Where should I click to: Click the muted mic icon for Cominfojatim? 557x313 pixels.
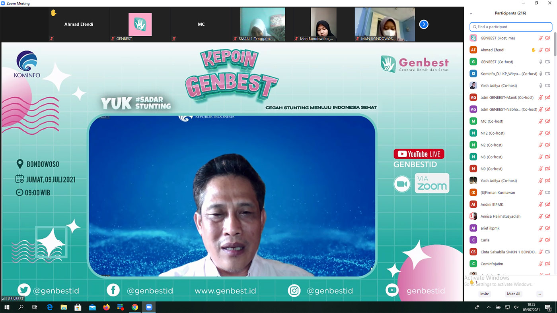(x=541, y=264)
